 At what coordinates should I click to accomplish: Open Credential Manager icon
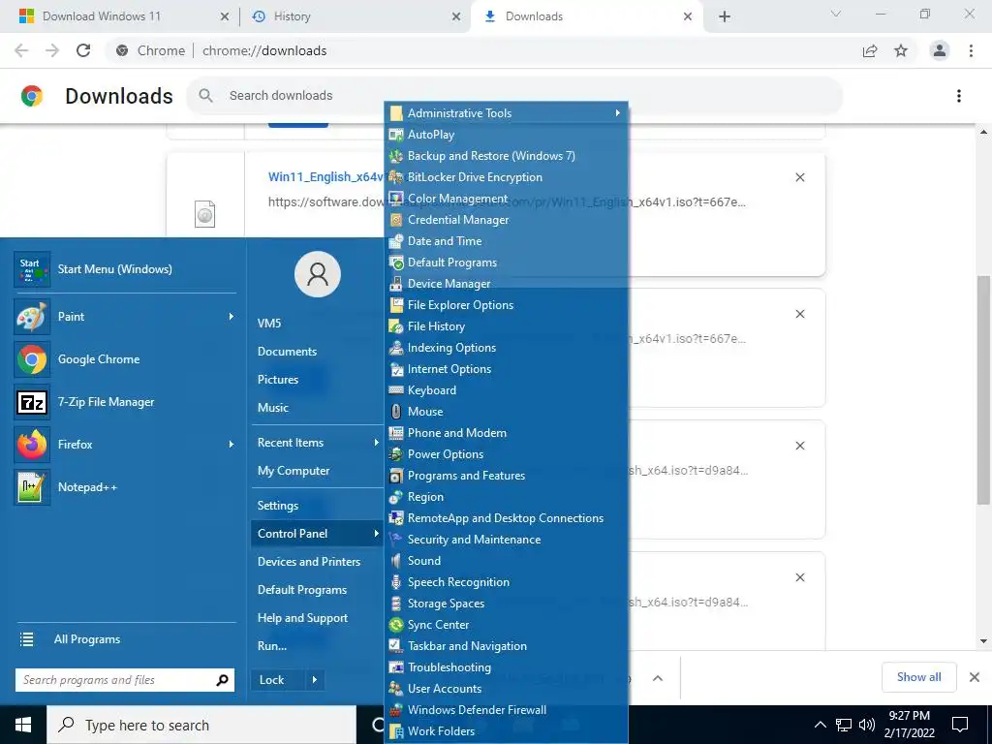396,220
